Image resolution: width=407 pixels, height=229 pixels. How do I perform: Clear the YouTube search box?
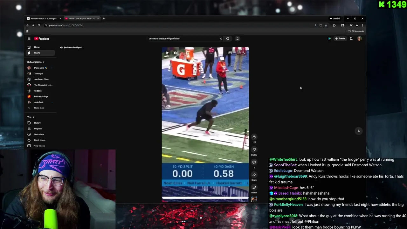(221, 38)
